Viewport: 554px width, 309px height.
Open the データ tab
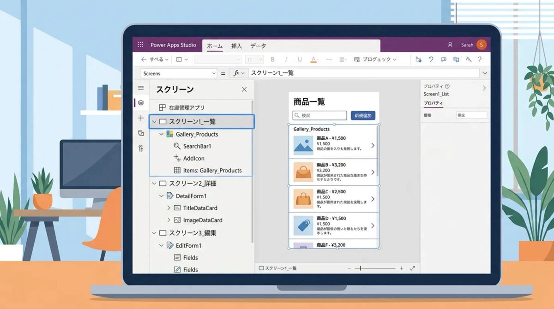(258, 46)
